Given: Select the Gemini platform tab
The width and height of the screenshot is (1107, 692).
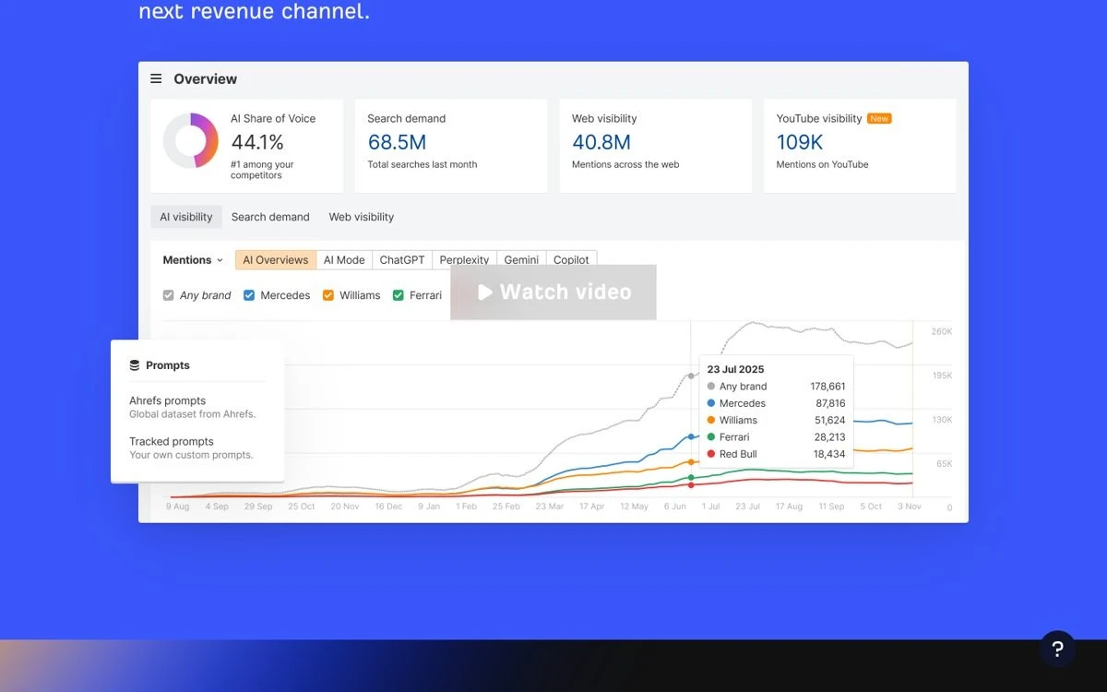Looking at the screenshot, I should [x=521, y=260].
